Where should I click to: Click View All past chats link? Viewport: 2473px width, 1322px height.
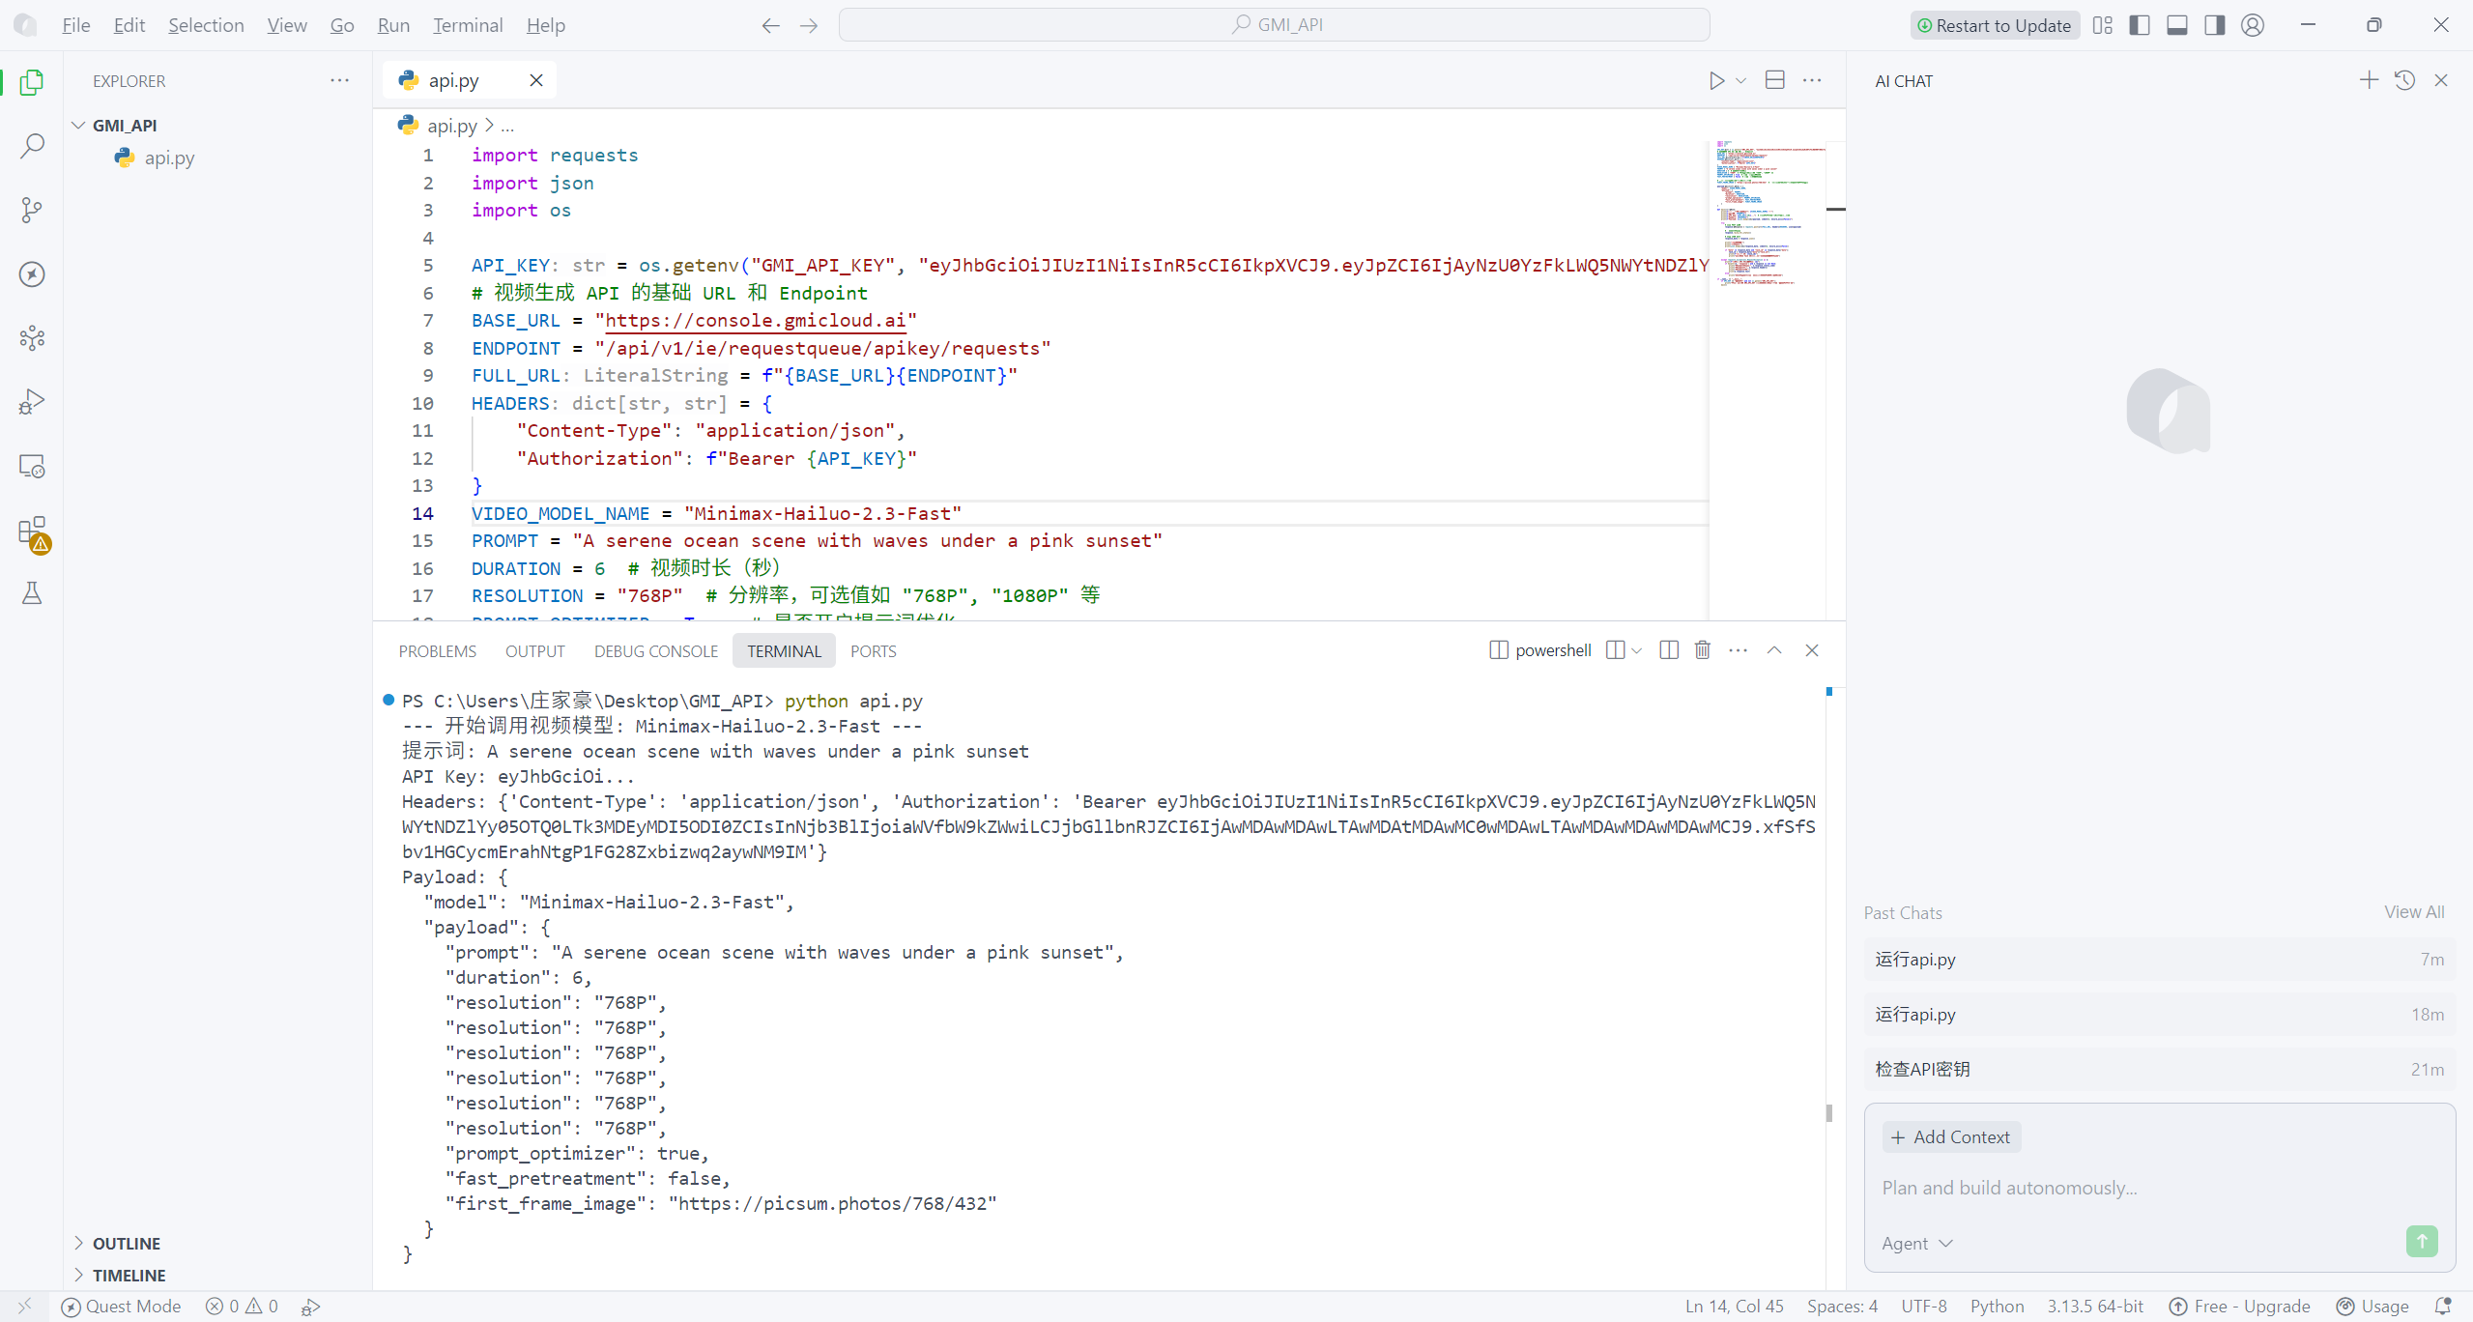[2413, 911]
